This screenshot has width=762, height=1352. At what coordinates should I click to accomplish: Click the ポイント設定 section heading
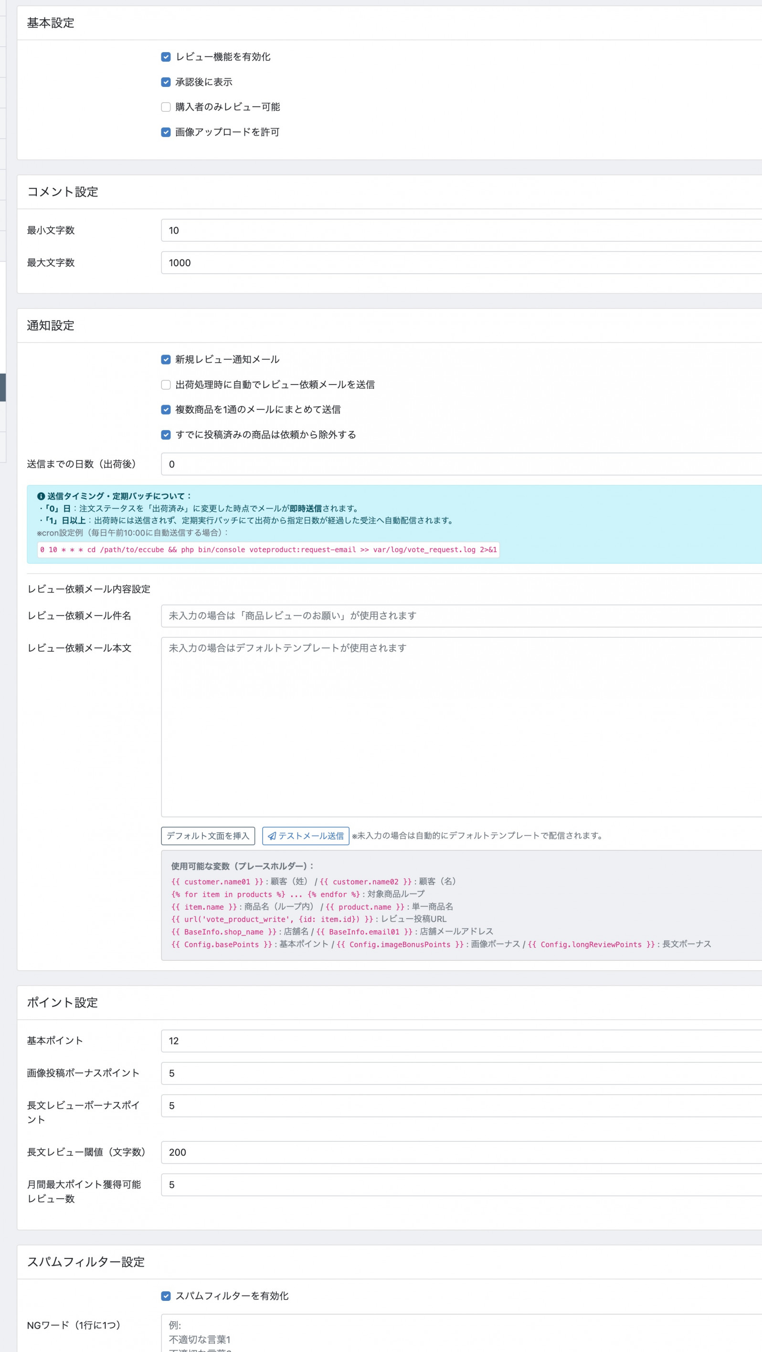coord(63,1002)
